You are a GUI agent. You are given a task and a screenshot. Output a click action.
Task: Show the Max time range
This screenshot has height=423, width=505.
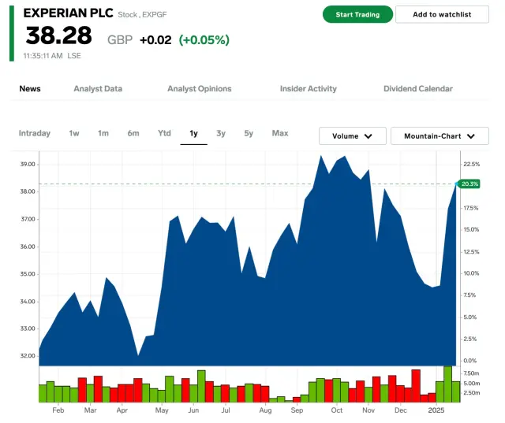[280, 133]
